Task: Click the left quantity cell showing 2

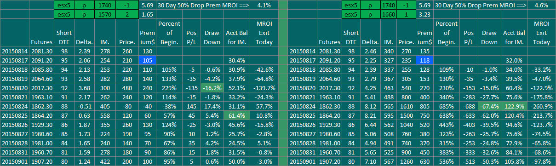Action: [x=126, y=15]
